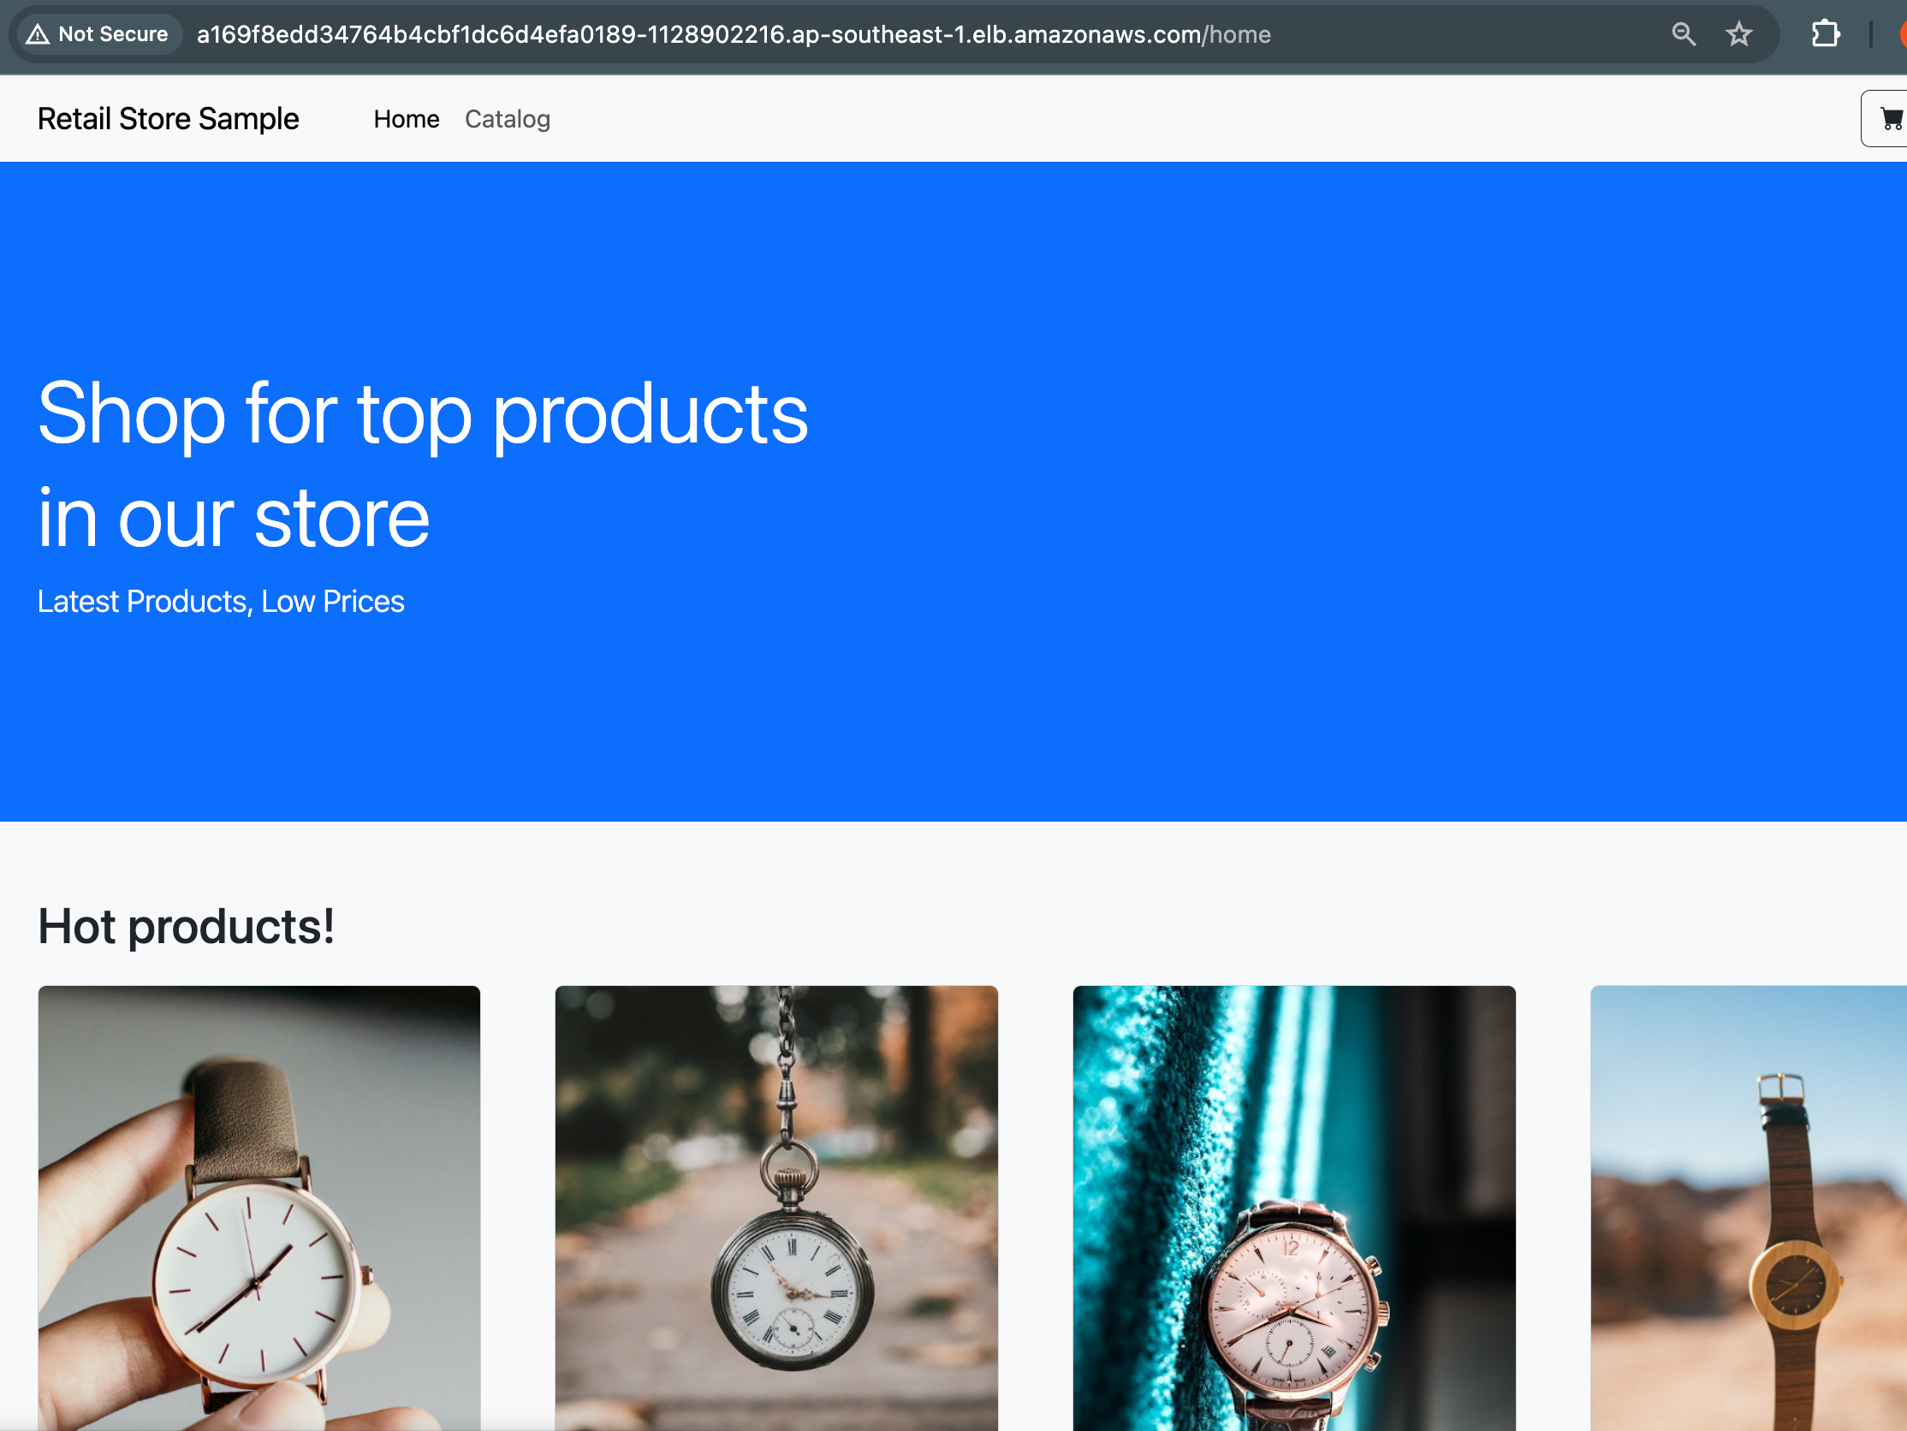Click the 'Hot products!' section heading

click(x=187, y=927)
